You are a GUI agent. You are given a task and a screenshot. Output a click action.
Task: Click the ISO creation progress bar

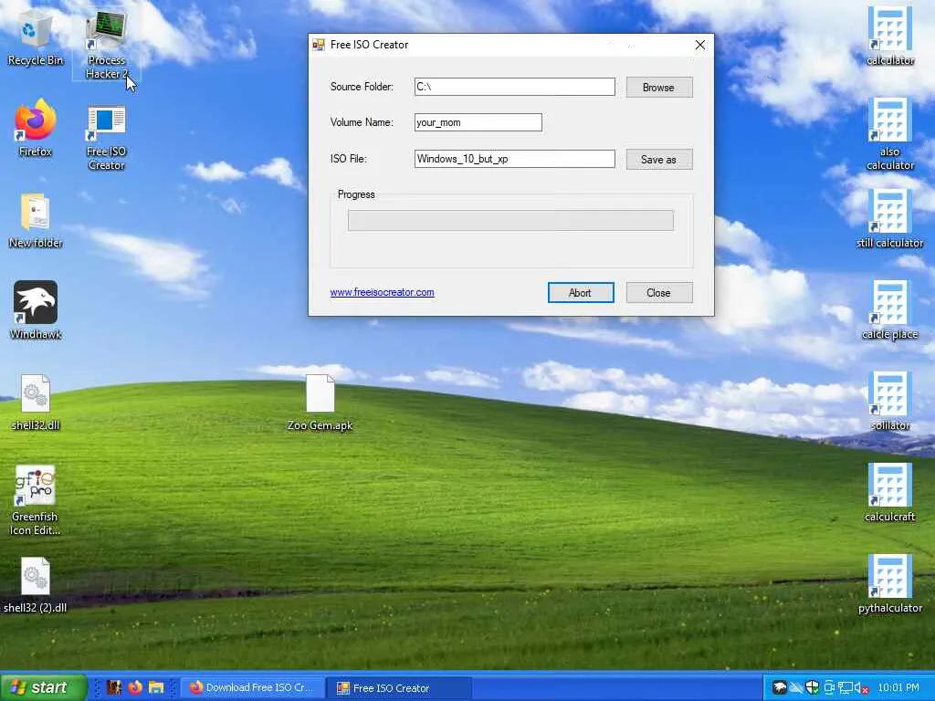[511, 220]
